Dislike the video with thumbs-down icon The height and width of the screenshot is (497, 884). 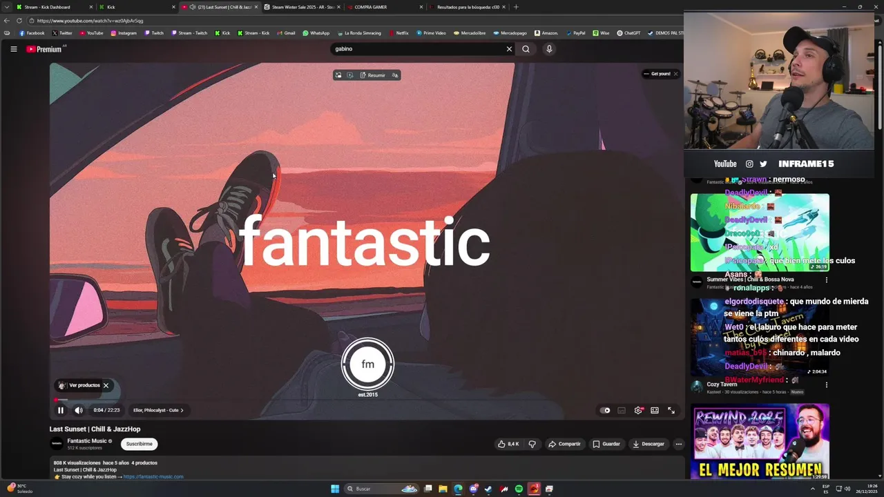(532, 444)
